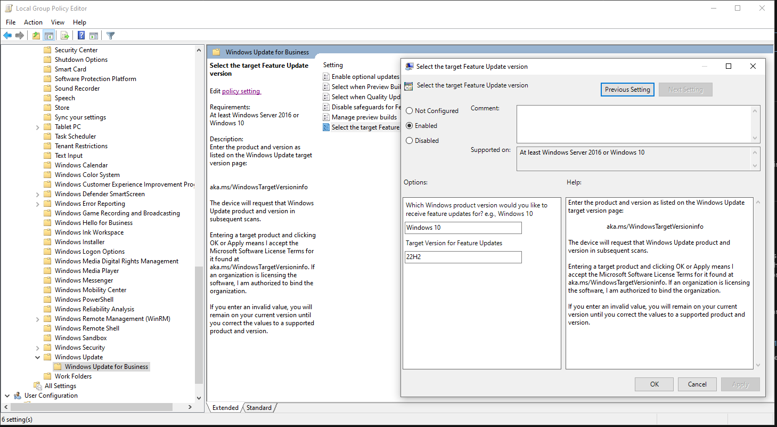The height and width of the screenshot is (427, 777).
Task: Click the tree pane horizontal scrollbar right arrow
Action: click(190, 407)
